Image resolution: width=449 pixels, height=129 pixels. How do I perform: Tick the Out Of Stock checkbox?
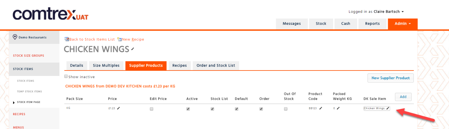[x=286, y=109]
